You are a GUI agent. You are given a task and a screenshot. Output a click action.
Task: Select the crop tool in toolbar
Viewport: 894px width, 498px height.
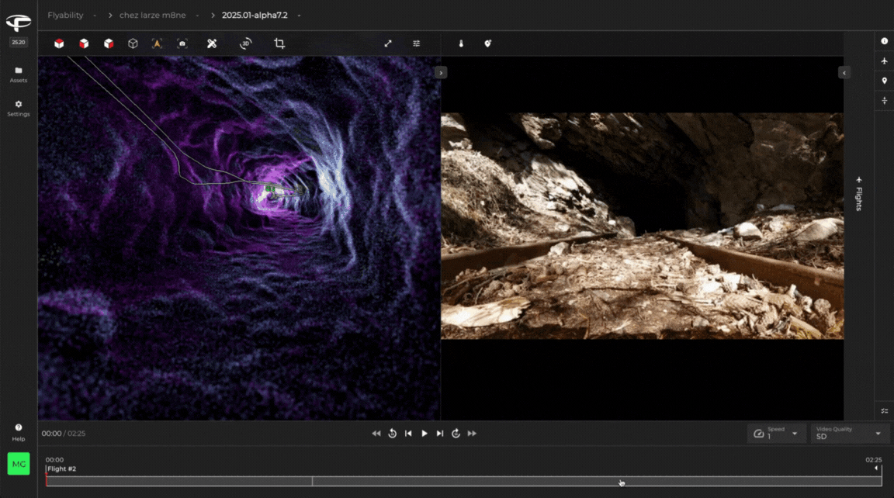(279, 44)
